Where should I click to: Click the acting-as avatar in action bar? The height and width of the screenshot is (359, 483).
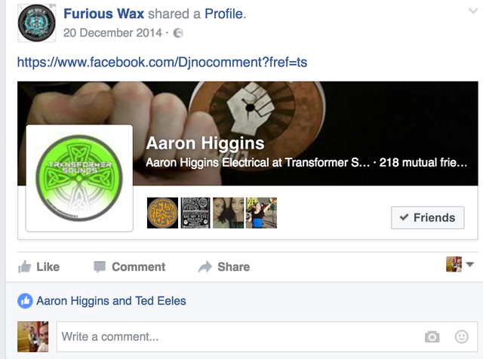coord(454,264)
